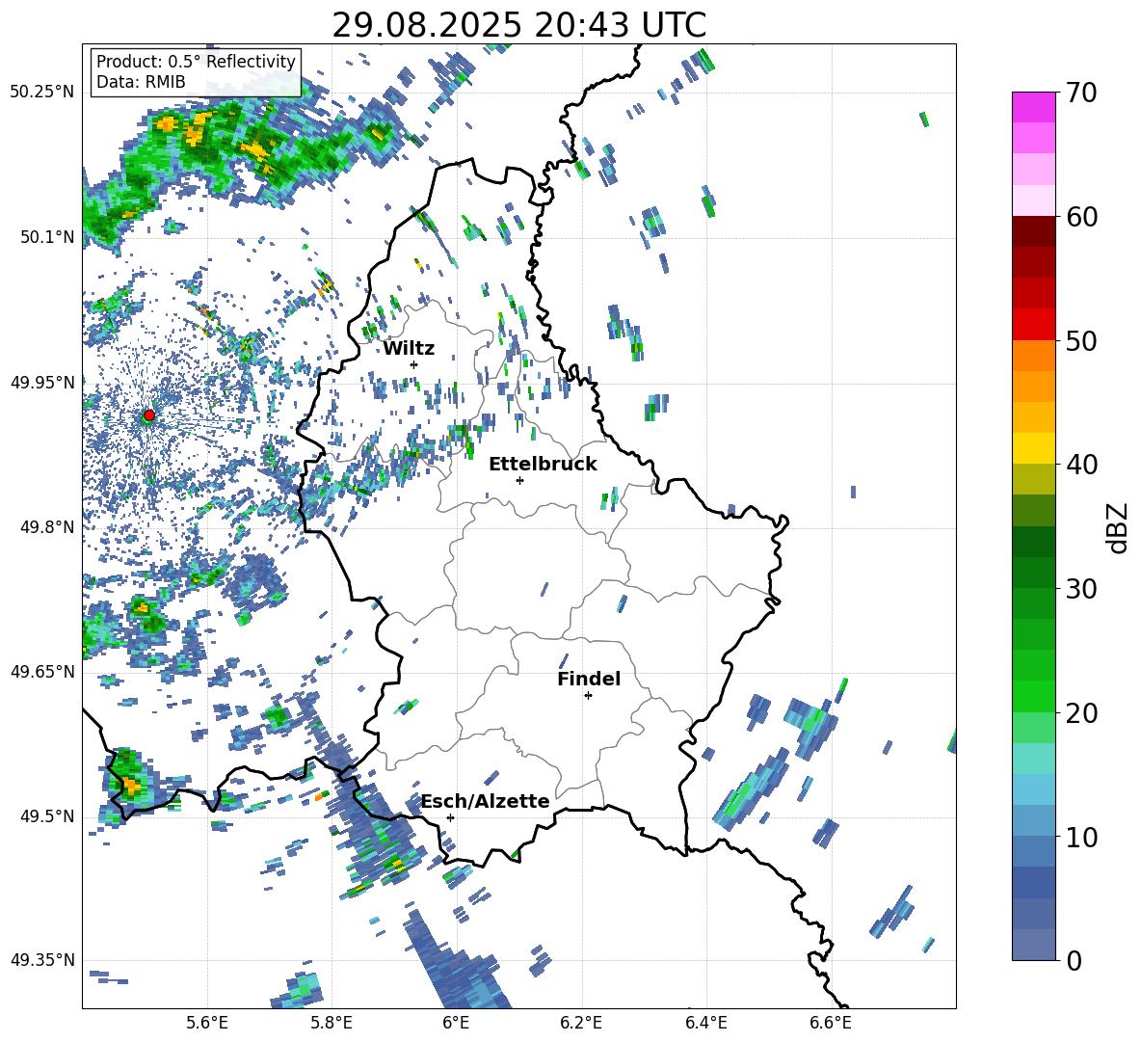This screenshot has width=1141, height=1042.
Task: Click the Product: 0.5° Reflectivity text
Action: [x=196, y=61]
